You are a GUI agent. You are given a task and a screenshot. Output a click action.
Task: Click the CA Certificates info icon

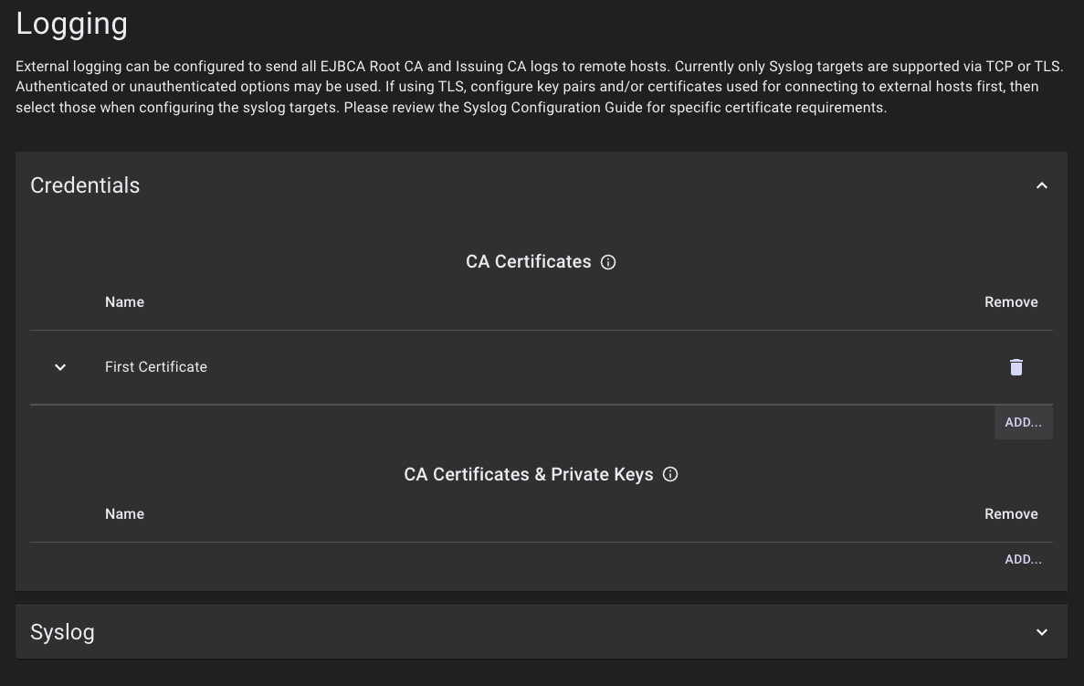click(x=608, y=262)
